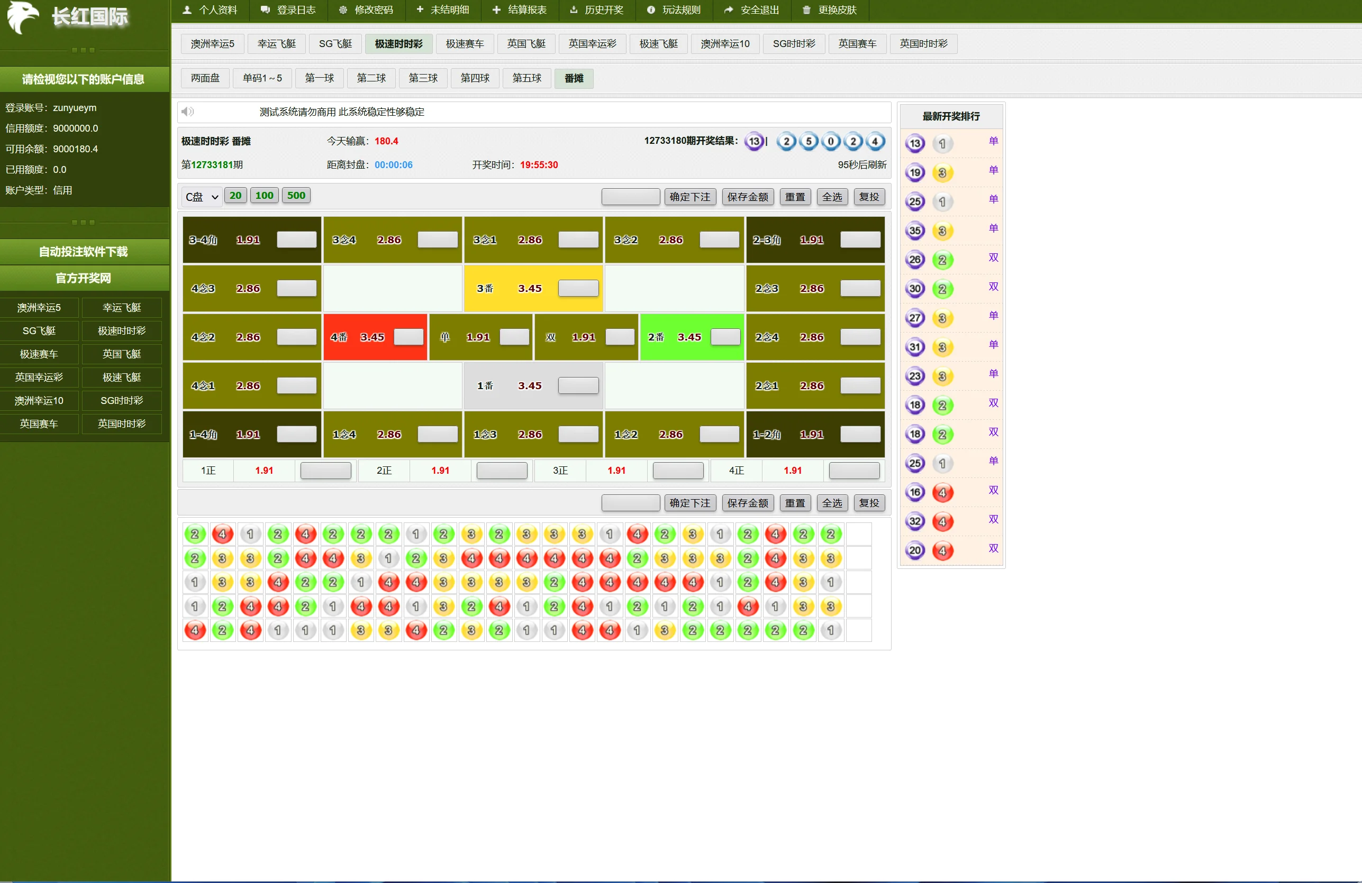Click the 3番 bet amount input
This screenshot has width=1362, height=883.
[x=578, y=288]
